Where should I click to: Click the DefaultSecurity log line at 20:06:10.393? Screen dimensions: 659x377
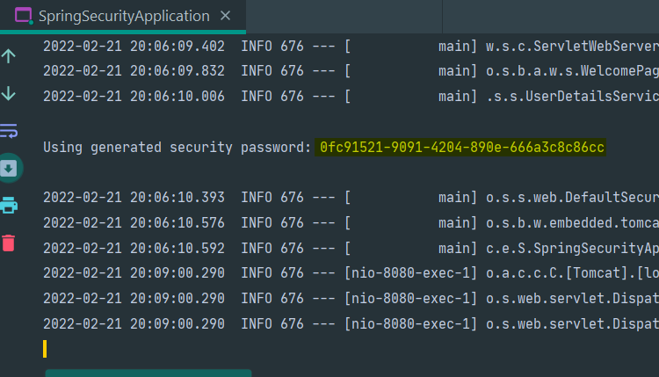(x=351, y=198)
